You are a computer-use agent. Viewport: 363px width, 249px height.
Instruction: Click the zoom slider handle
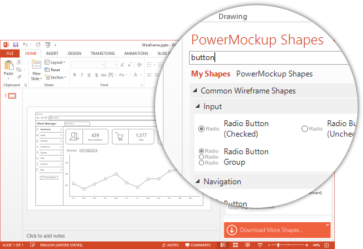(x=278, y=245)
